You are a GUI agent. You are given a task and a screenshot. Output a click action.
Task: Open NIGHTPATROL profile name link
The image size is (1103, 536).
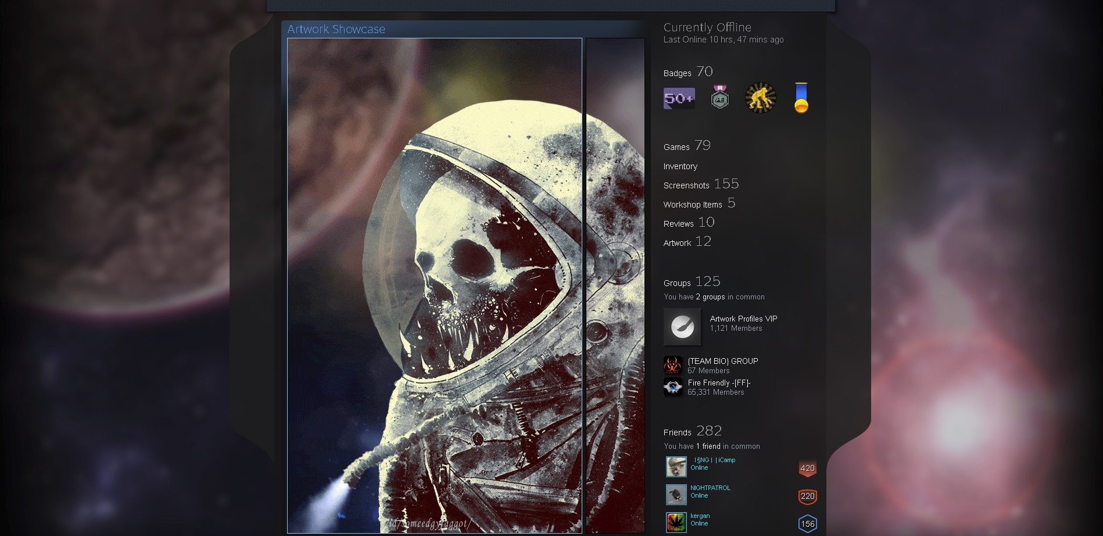pos(710,488)
